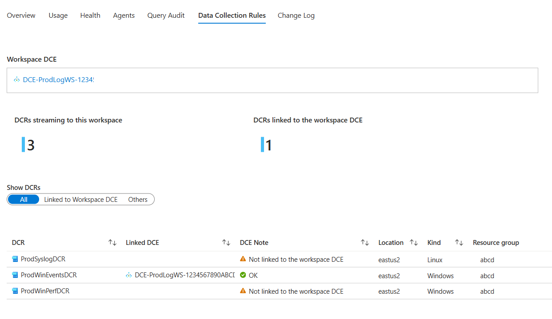The height and width of the screenshot is (319, 552).
Task: Sort by DCE Note column arrows
Action: pyautogui.click(x=365, y=243)
